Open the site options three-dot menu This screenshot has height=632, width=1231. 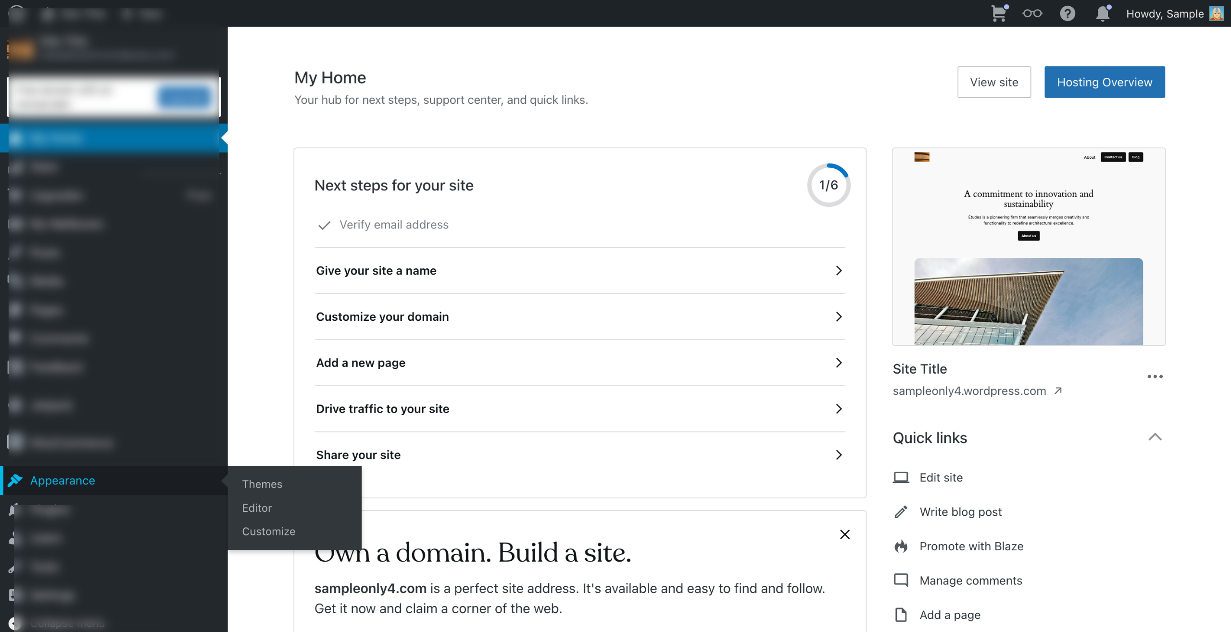click(x=1155, y=377)
